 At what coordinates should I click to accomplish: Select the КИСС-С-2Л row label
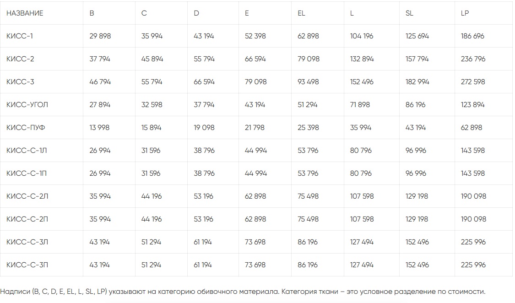[27, 196]
